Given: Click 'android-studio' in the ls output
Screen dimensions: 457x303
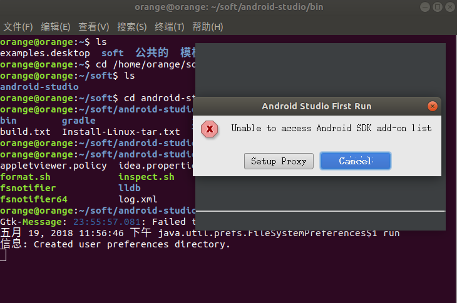Looking at the screenshot, I should (x=39, y=87).
